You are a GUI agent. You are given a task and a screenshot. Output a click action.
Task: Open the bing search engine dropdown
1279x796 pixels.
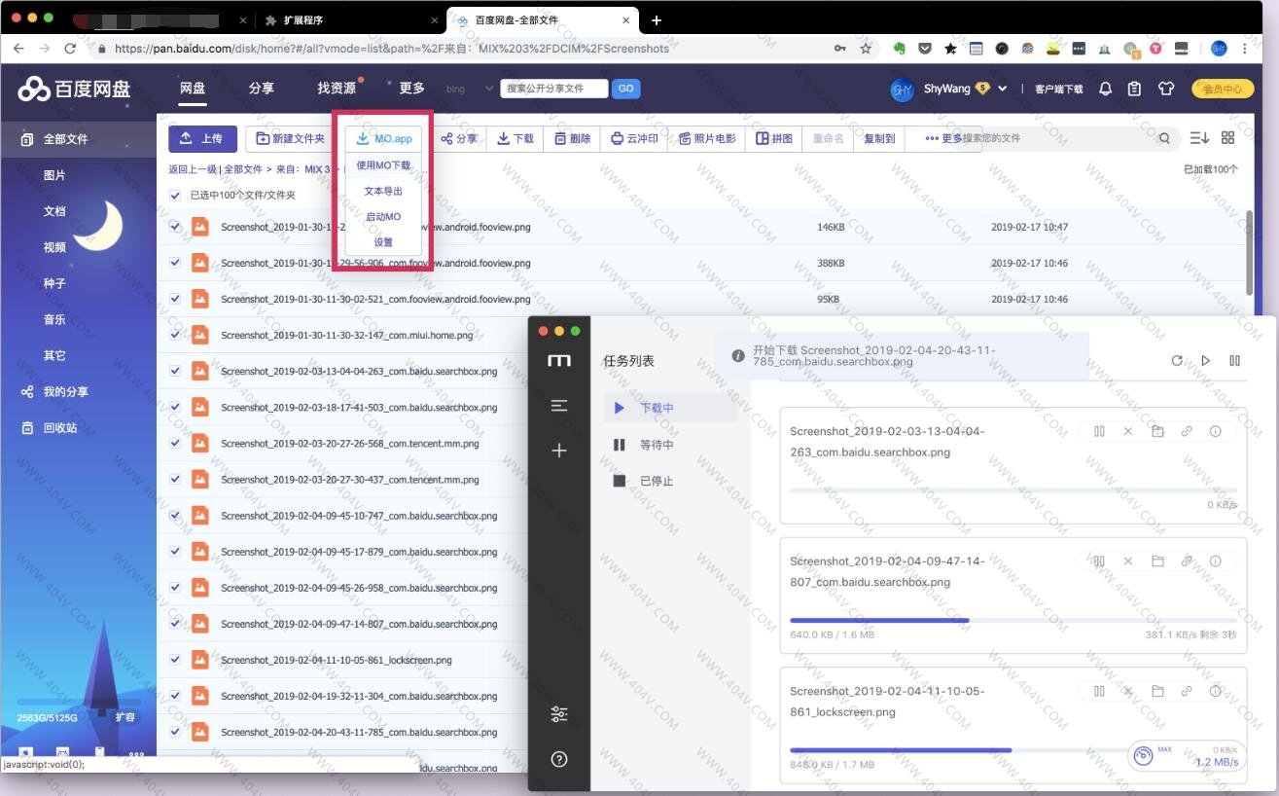488,89
